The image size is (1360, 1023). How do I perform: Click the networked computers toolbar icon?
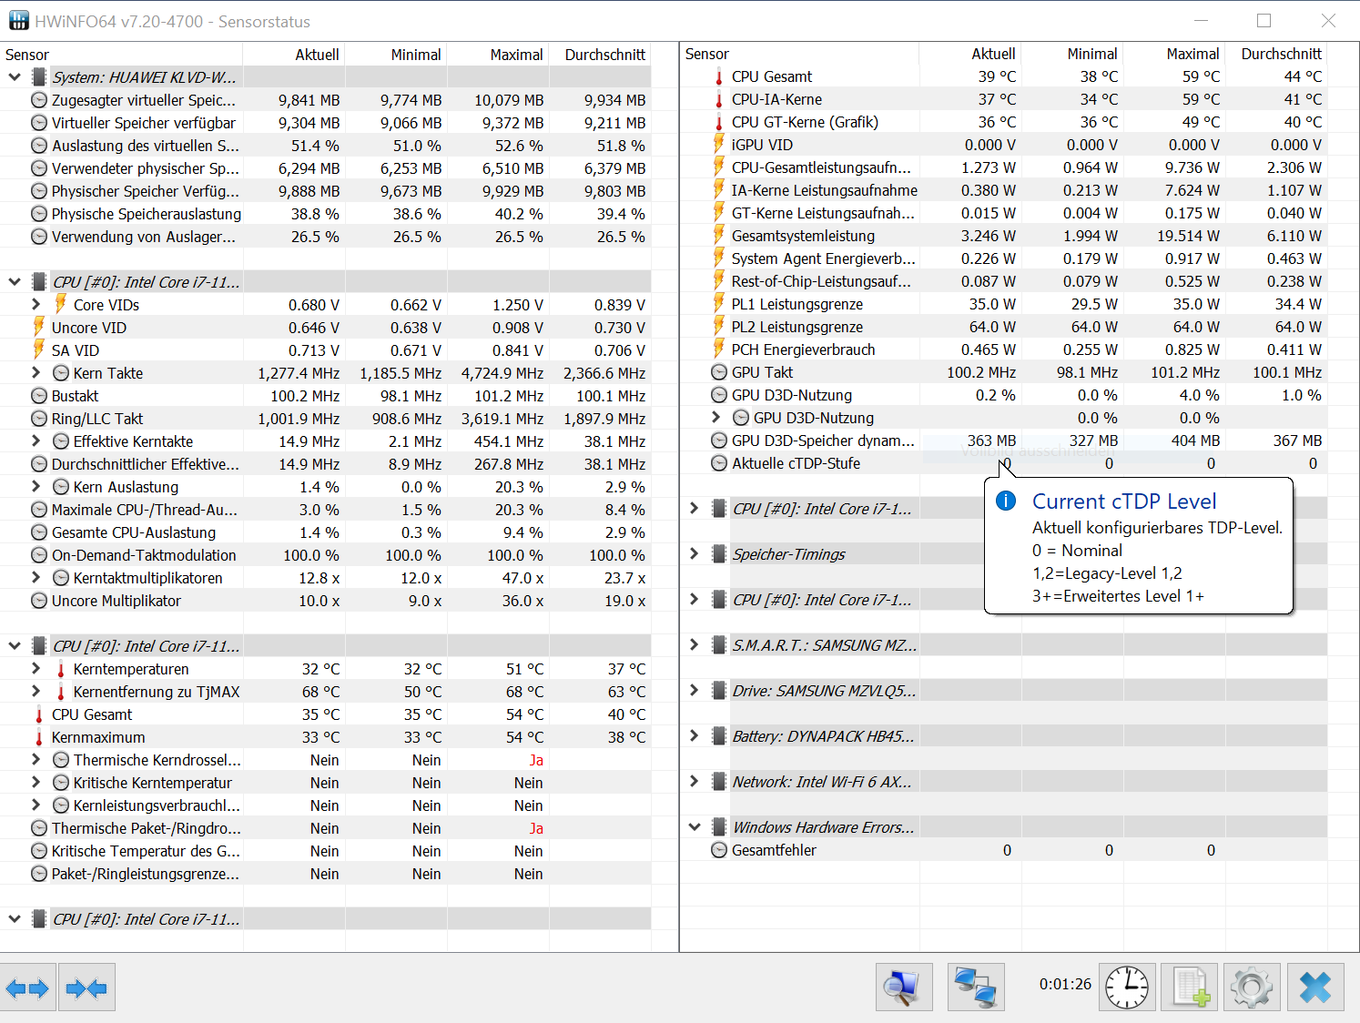point(976,988)
